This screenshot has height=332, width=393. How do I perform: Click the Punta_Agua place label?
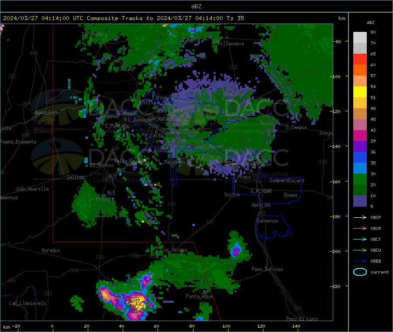(x=199, y=296)
